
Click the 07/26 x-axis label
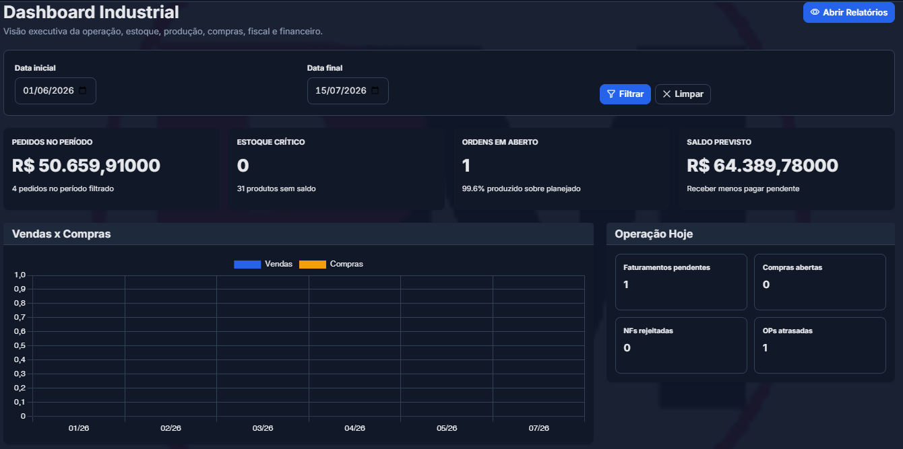coord(539,428)
